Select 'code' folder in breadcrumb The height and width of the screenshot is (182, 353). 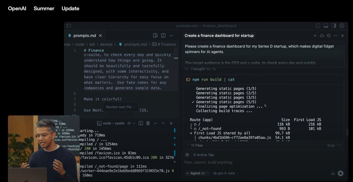80,44
